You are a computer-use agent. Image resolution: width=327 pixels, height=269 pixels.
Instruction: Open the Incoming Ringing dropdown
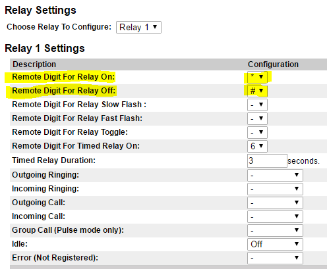point(275,189)
